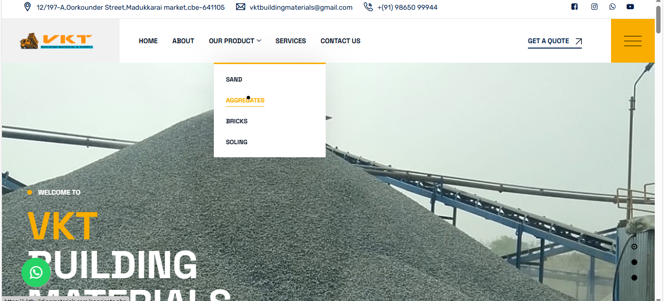Open the ABOUT page
Screen dimensions: 664x301
click(x=183, y=41)
